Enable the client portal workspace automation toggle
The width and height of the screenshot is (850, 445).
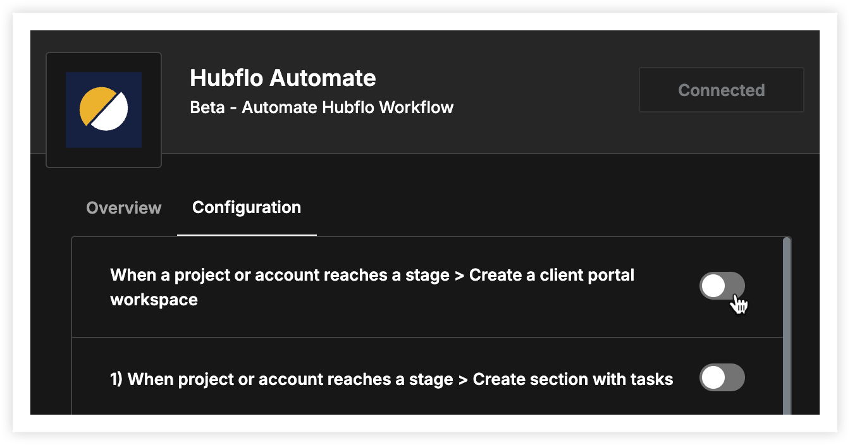722,286
